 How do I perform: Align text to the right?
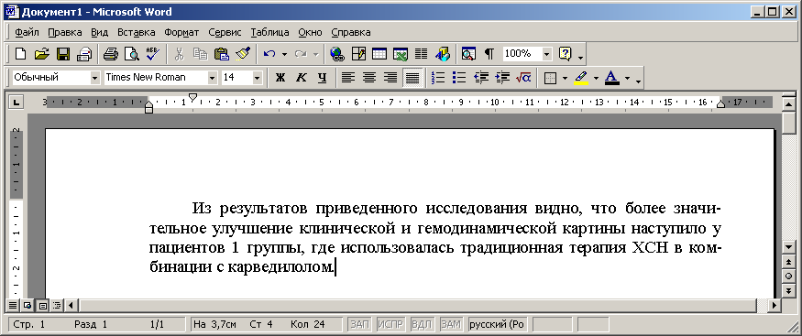coord(391,78)
